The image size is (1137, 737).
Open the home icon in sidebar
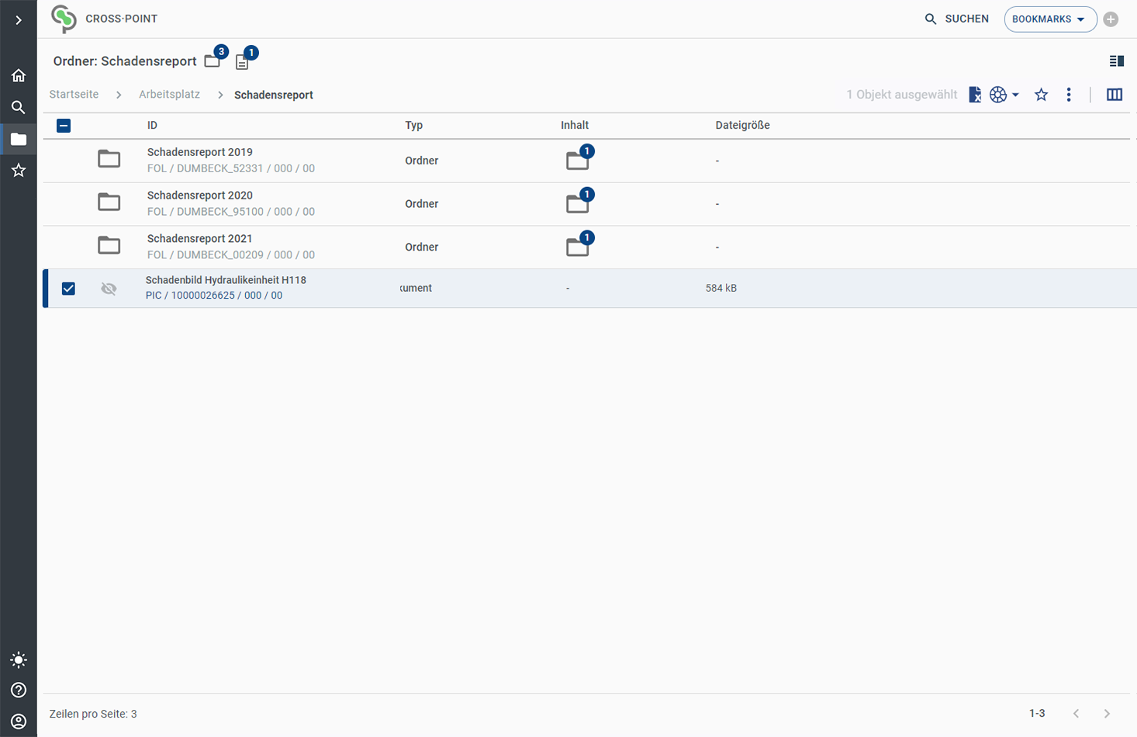click(19, 75)
